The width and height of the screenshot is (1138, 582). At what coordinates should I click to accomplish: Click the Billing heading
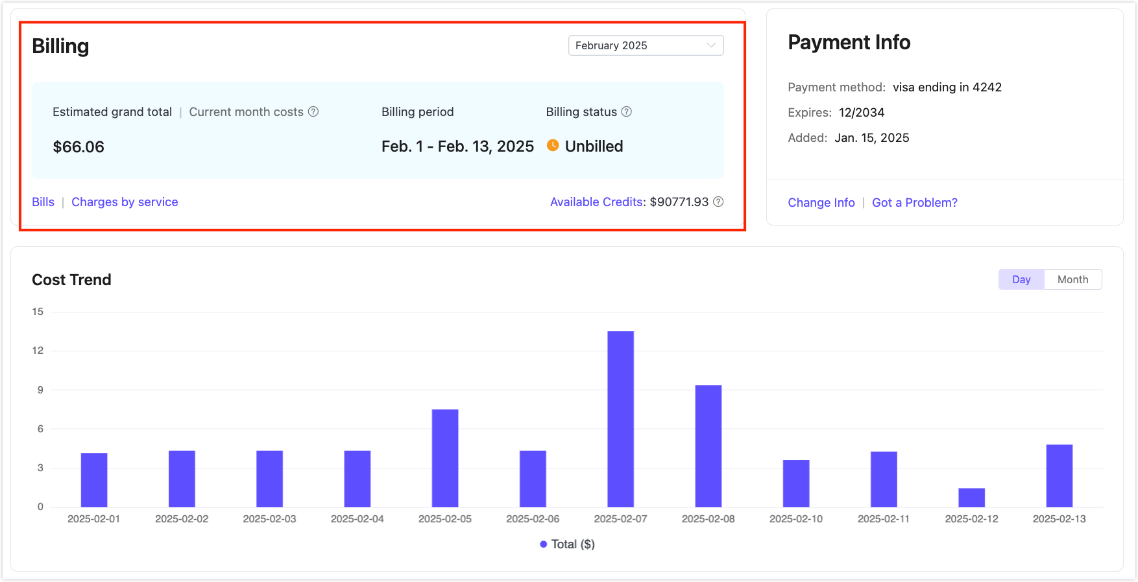60,46
